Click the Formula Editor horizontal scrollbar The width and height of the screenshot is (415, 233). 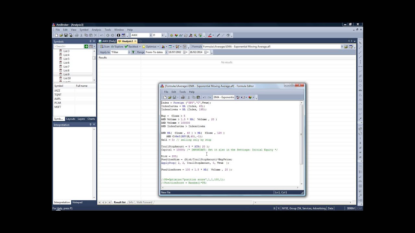pos(230,187)
